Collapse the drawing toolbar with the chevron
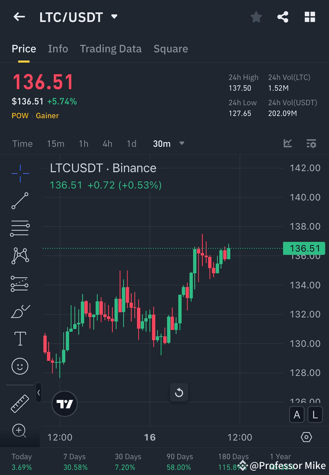The height and width of the screenshot is (475, 329). pyautogui.click(x=39, y=393)
